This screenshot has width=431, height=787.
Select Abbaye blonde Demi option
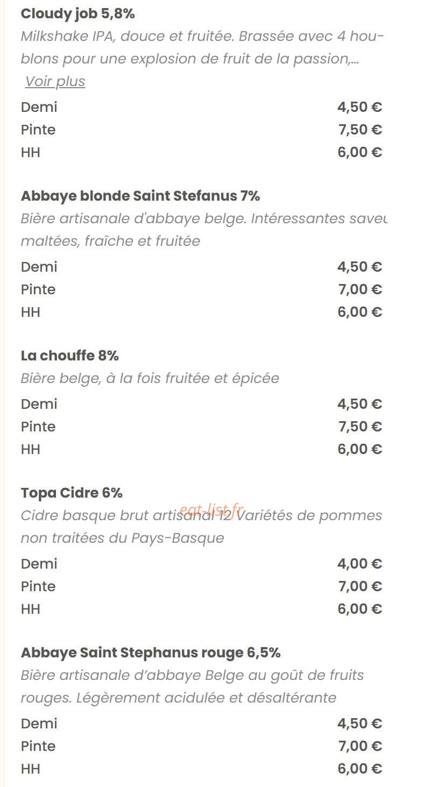(39, 267)
